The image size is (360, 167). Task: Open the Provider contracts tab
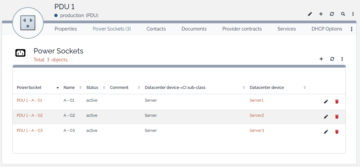(x=242, y=29)
